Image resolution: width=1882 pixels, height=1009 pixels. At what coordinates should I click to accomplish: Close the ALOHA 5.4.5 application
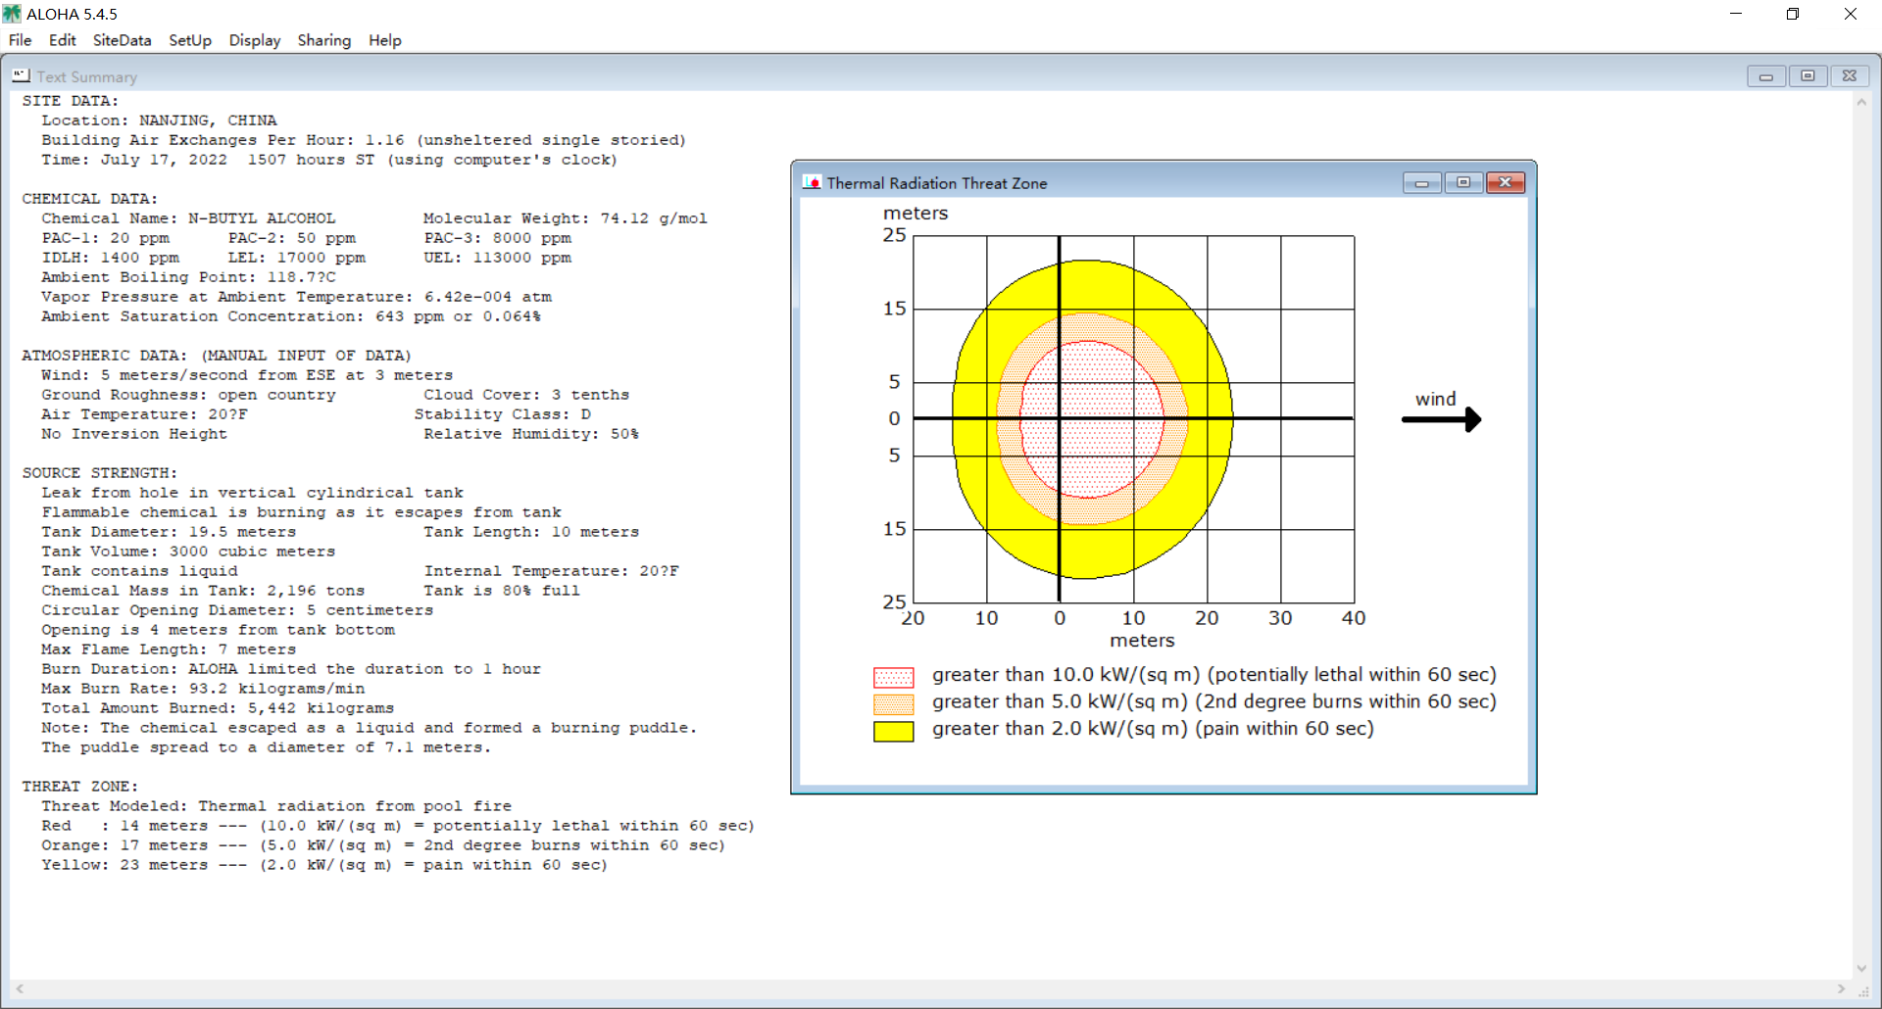1851,14
